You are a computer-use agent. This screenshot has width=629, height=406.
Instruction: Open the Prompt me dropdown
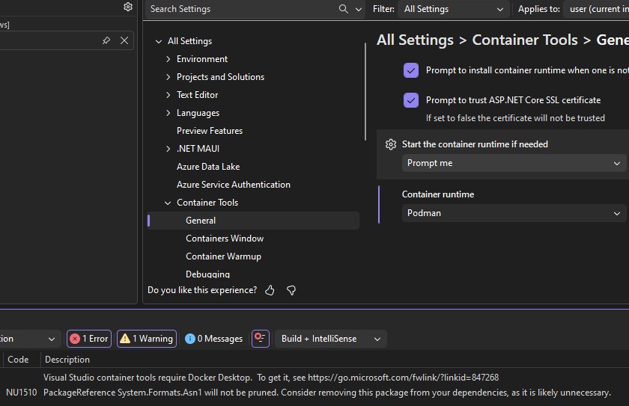coord(514,163)
